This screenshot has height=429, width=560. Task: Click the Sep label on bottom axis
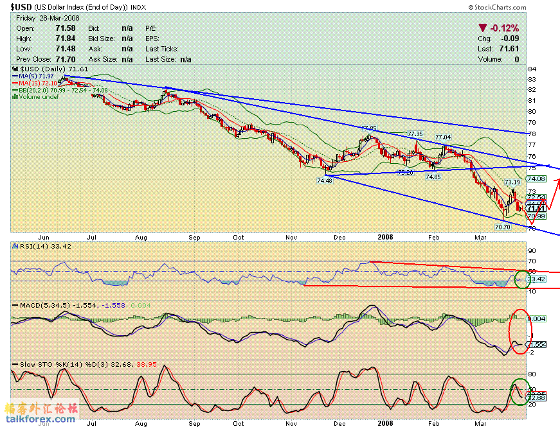(194, 424)
